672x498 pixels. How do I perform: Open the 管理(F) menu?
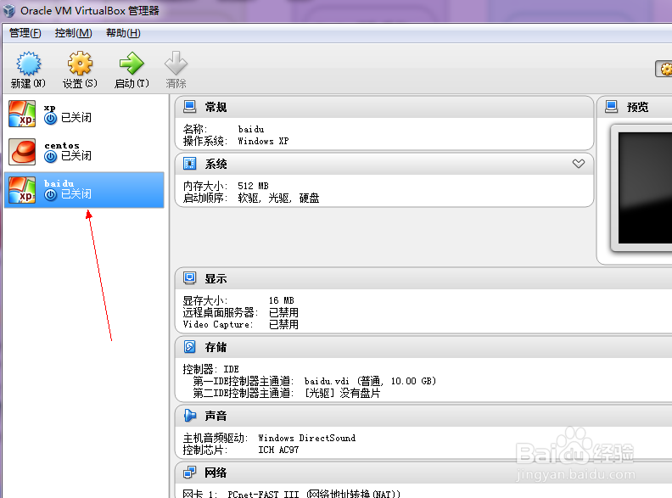(25, 33)
